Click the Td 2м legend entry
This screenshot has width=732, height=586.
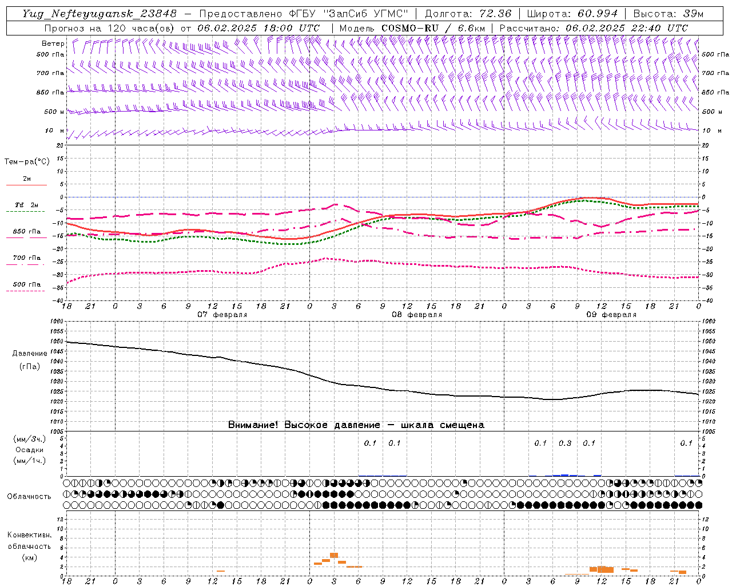(x=27, y=205)
